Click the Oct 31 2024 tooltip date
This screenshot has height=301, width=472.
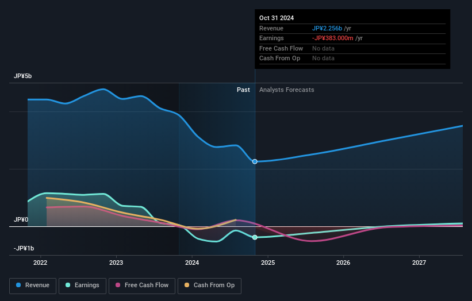point(277,18)
